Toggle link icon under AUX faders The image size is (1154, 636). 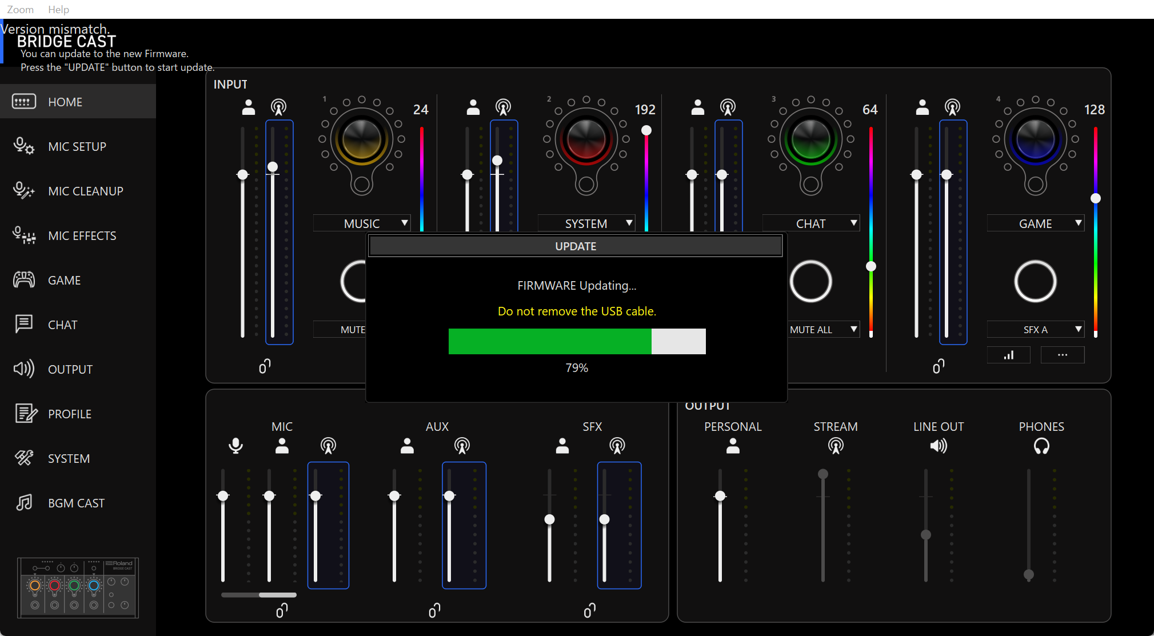coord(434,611)
